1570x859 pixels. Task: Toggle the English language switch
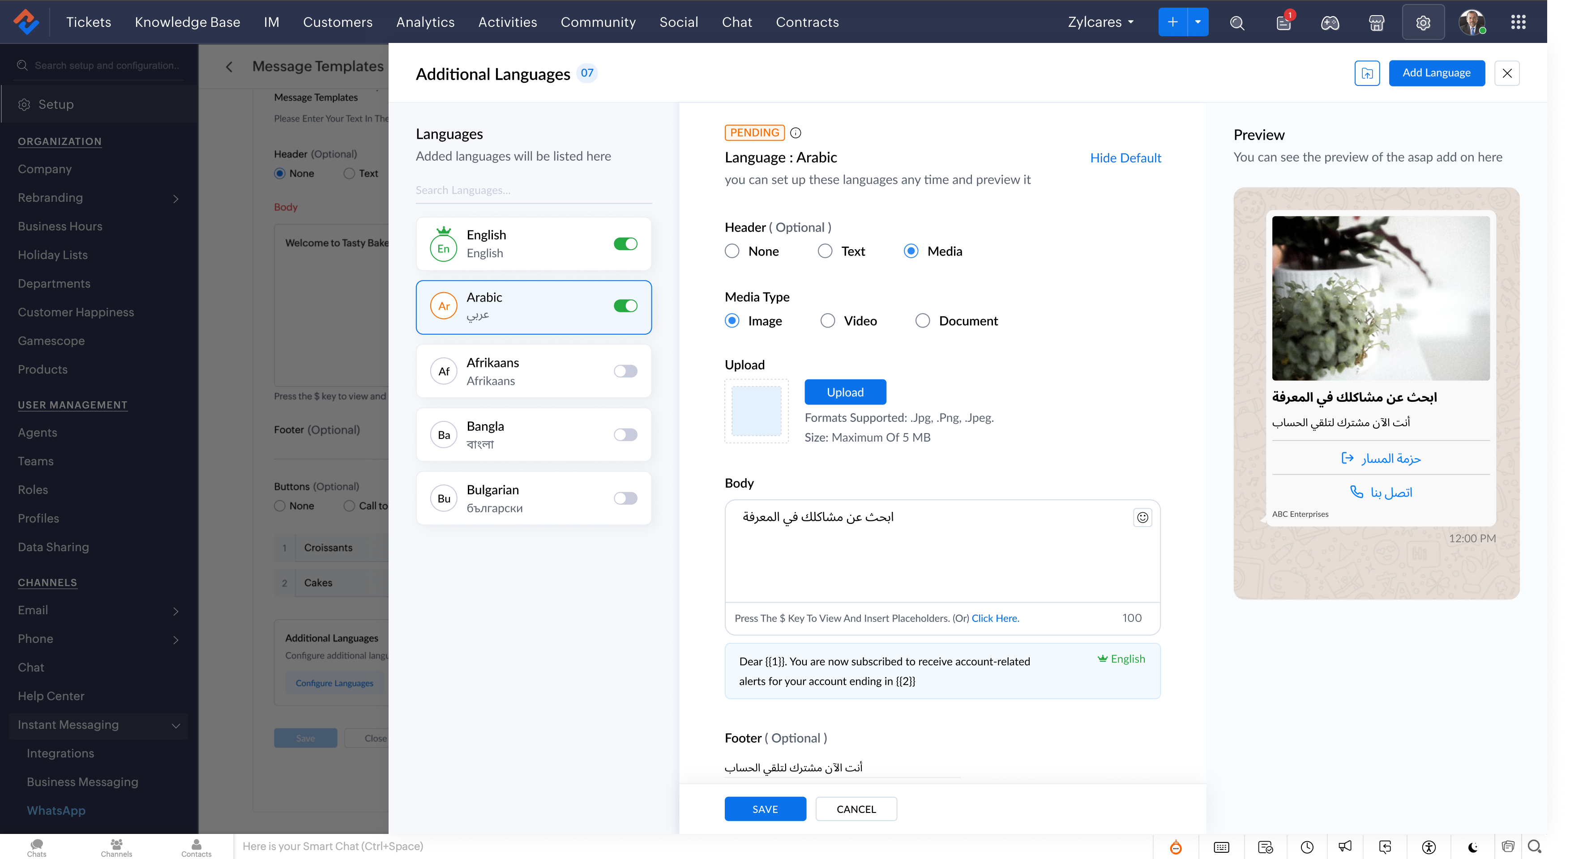coord(625,244)
